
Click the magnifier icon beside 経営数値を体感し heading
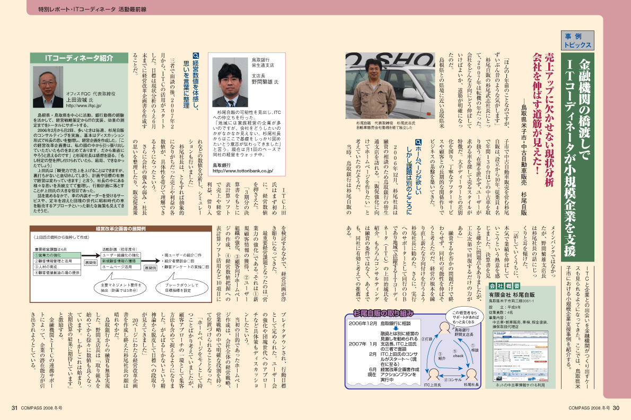[x=196, y=56]
